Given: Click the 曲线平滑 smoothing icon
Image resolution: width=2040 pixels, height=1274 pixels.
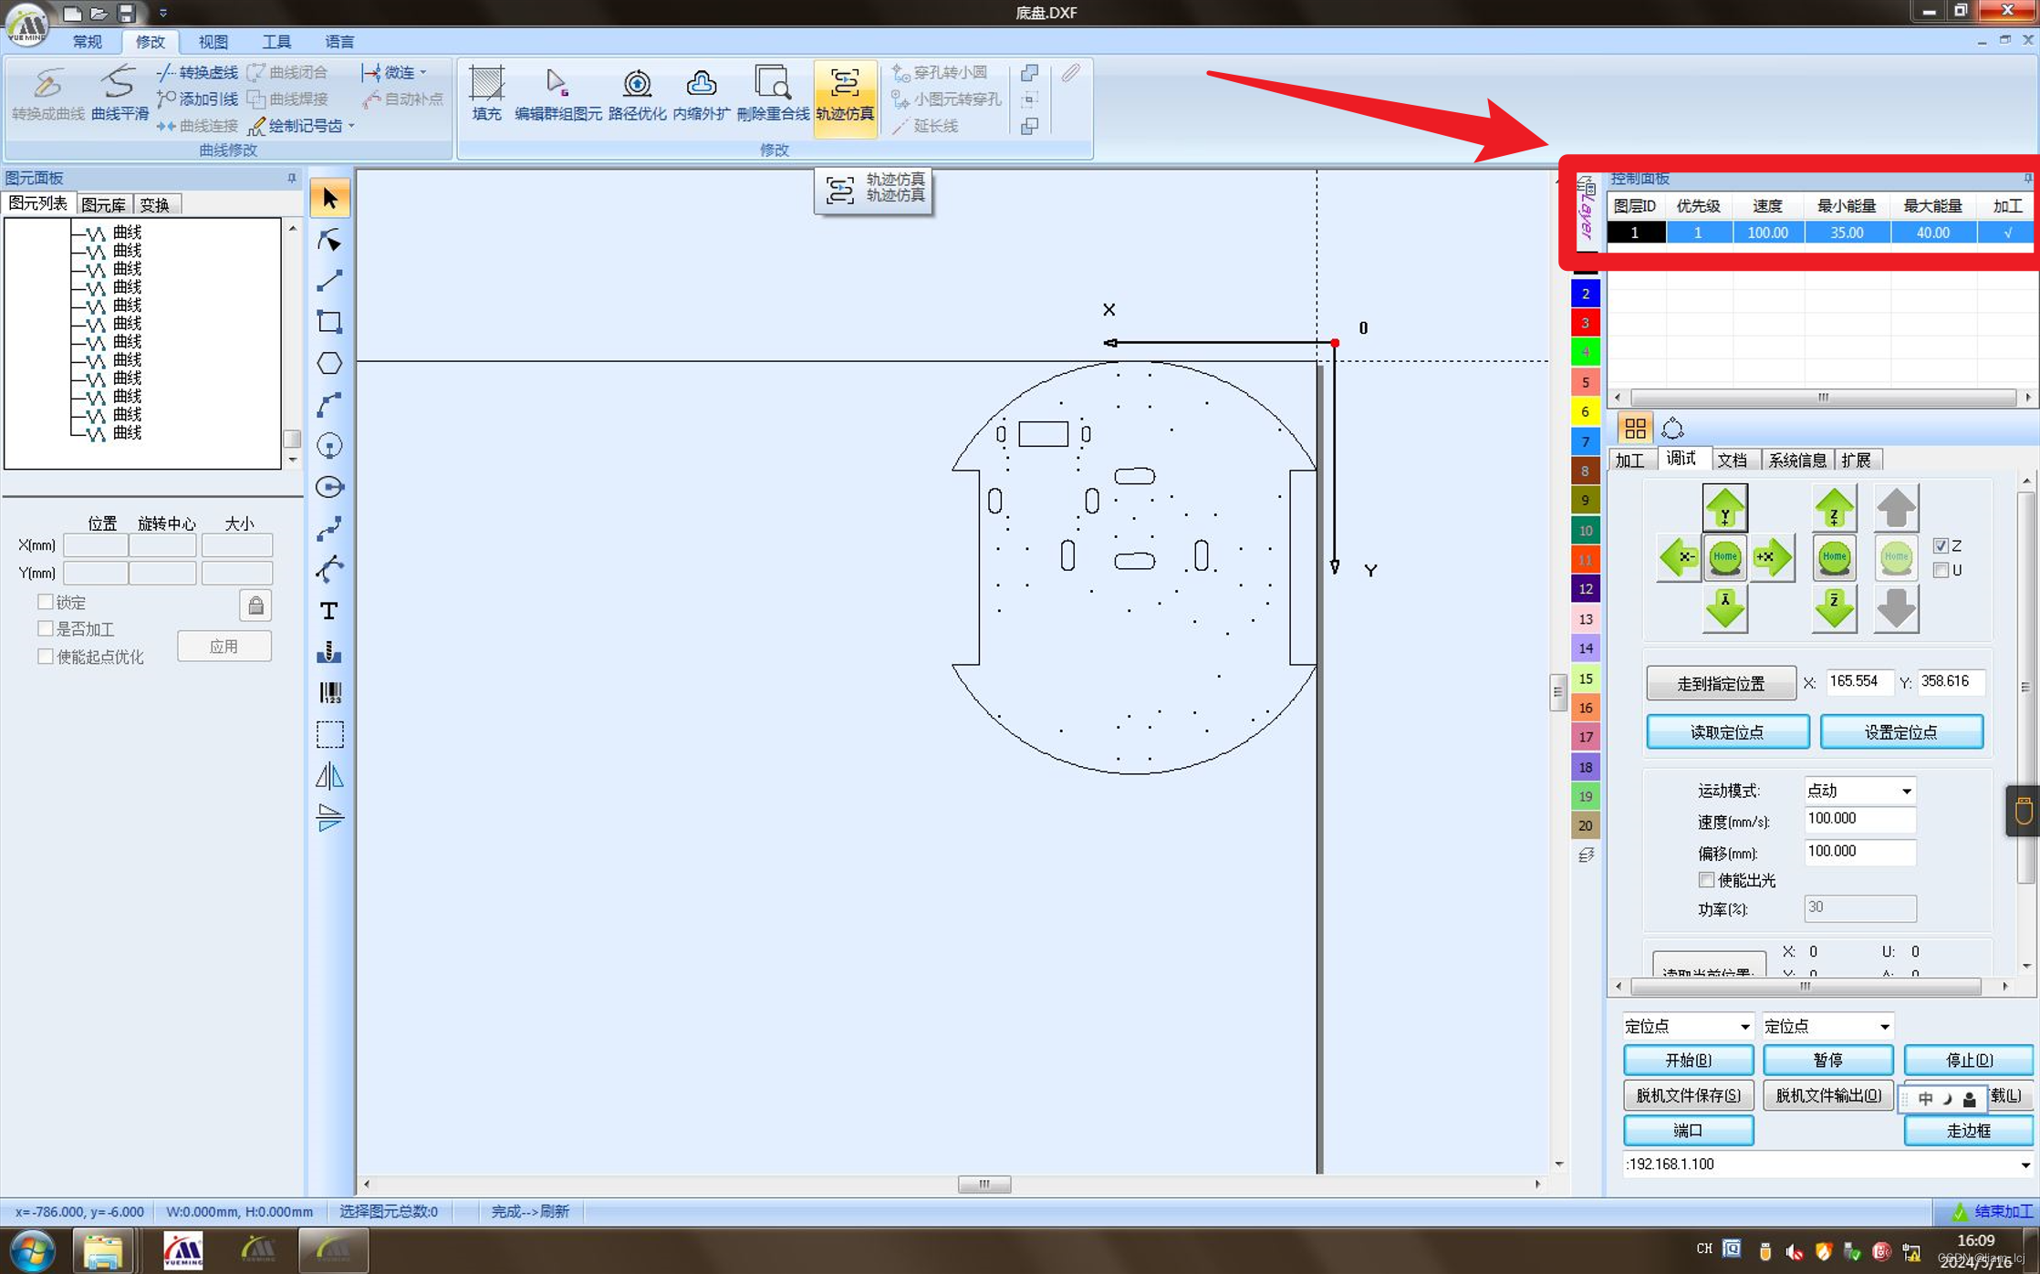Looking at the screenshot, I should (x=120, y=94).
